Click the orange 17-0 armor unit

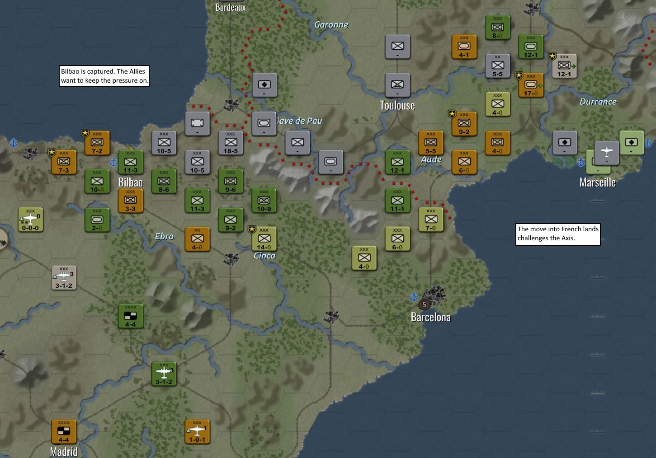point(531,85)
